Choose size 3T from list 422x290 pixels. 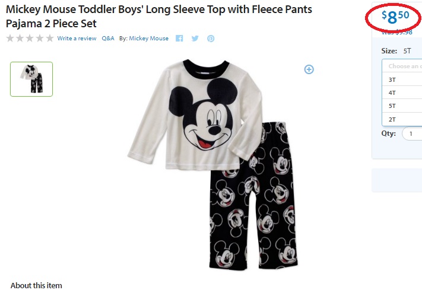click(402, 79)
